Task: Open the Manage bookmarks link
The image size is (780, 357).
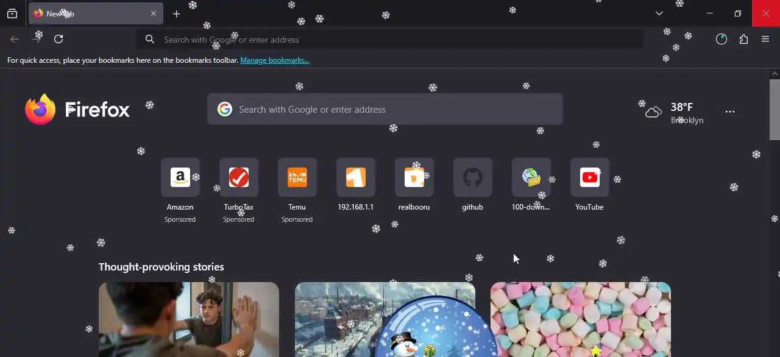Action: click(275, 60)
